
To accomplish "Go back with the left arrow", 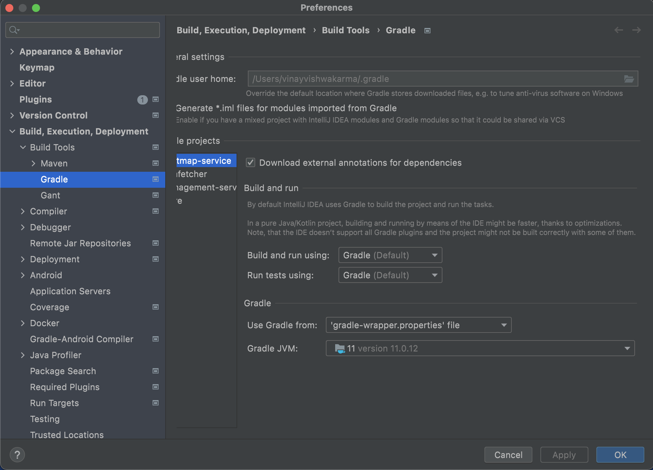I will tap(619, 30).
